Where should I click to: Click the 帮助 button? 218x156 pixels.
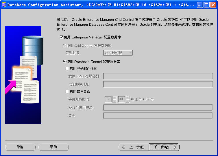53,147
